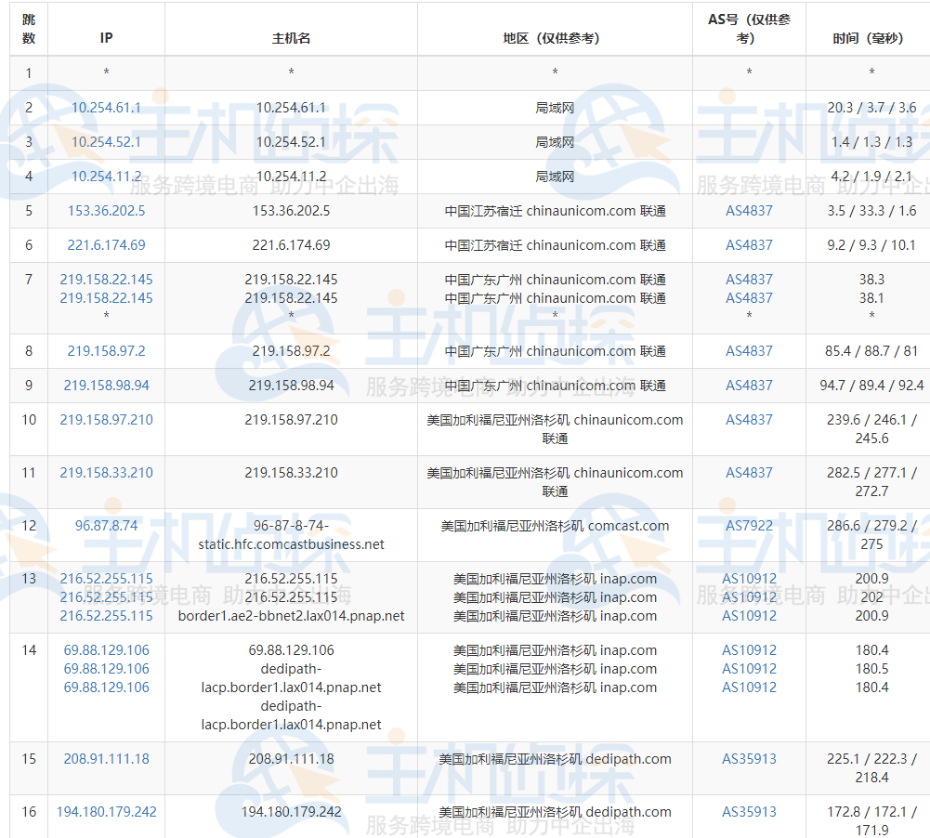This screenshot has height=838, width=930.
Task: Select IP 208.91.111.18 on hop 15
Action: click(106, 759)
